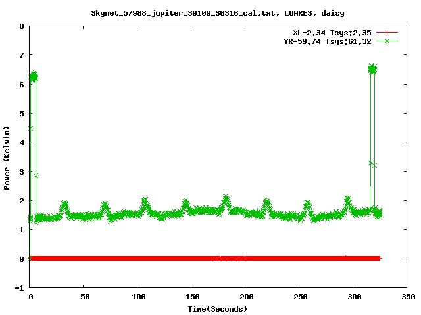This screenshot has width=421, height=315.
Task: Click the green peak near 183 seconds
Action: tap(226, 199)
